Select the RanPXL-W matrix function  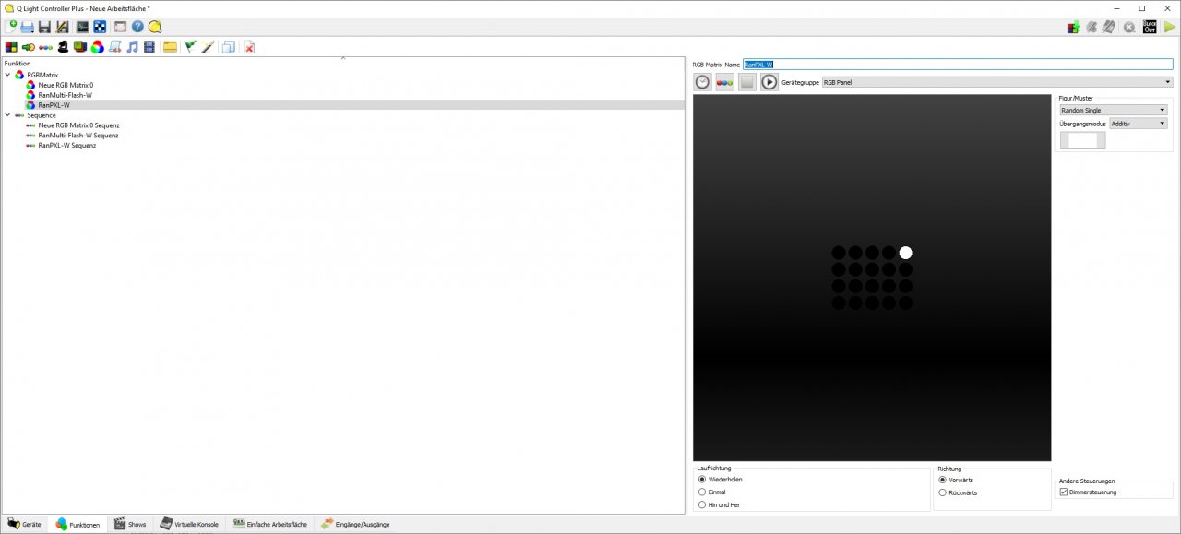tap(54, 105)
